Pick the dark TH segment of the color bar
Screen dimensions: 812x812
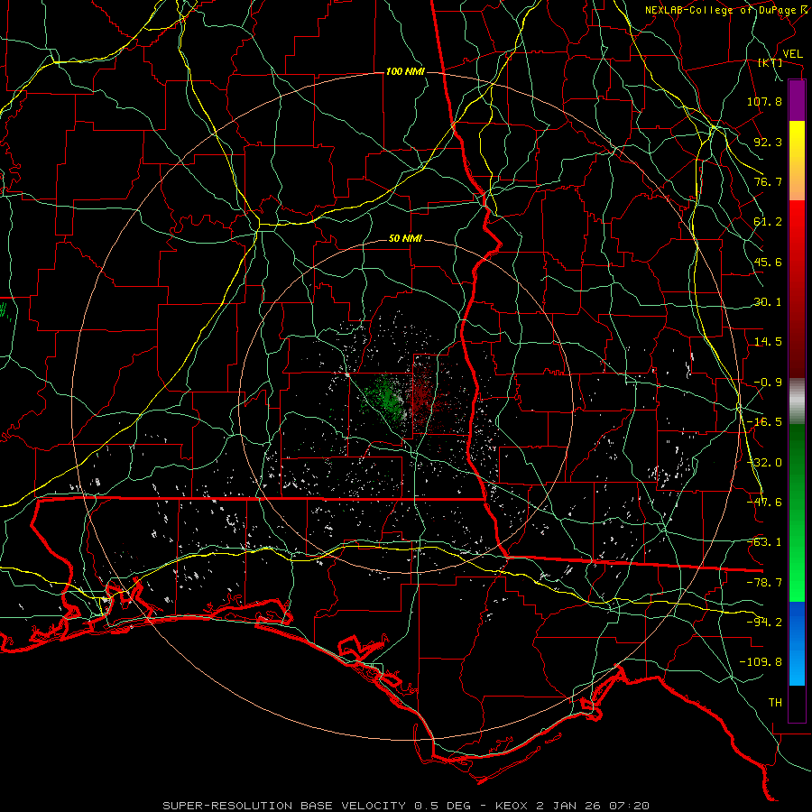797,704
